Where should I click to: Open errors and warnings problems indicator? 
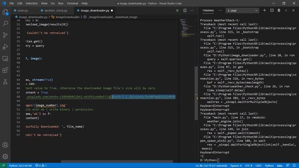41,166
